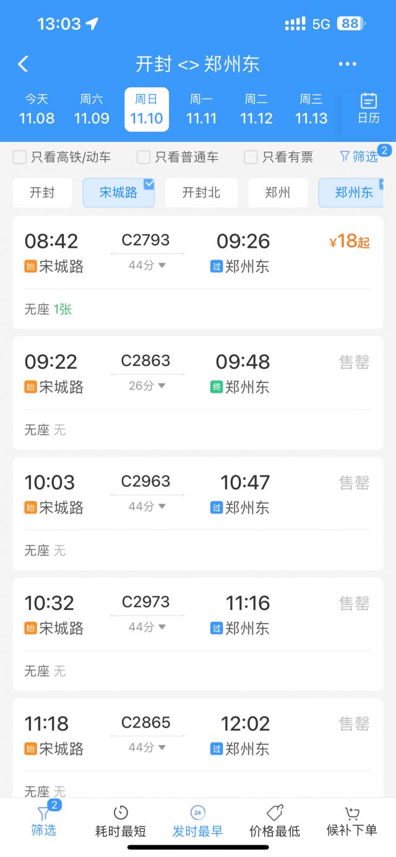Viewport: 396px width, 857px height.
Task: Enable 只看高铁/动车 checkbox
Action: (x=20, y=157)
